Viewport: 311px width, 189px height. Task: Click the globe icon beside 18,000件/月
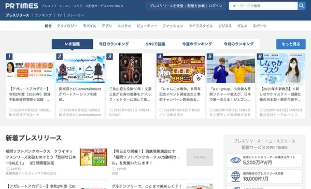(236, 177)
